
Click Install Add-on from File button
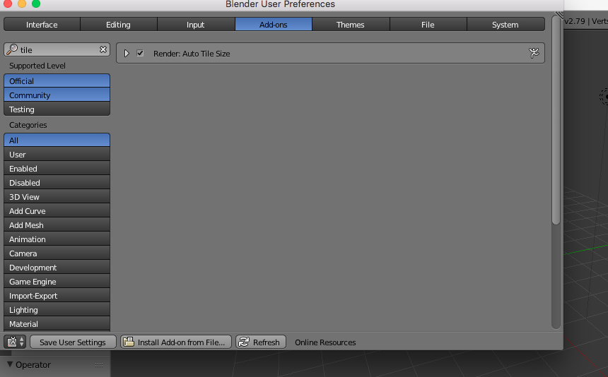coord(175,342)
